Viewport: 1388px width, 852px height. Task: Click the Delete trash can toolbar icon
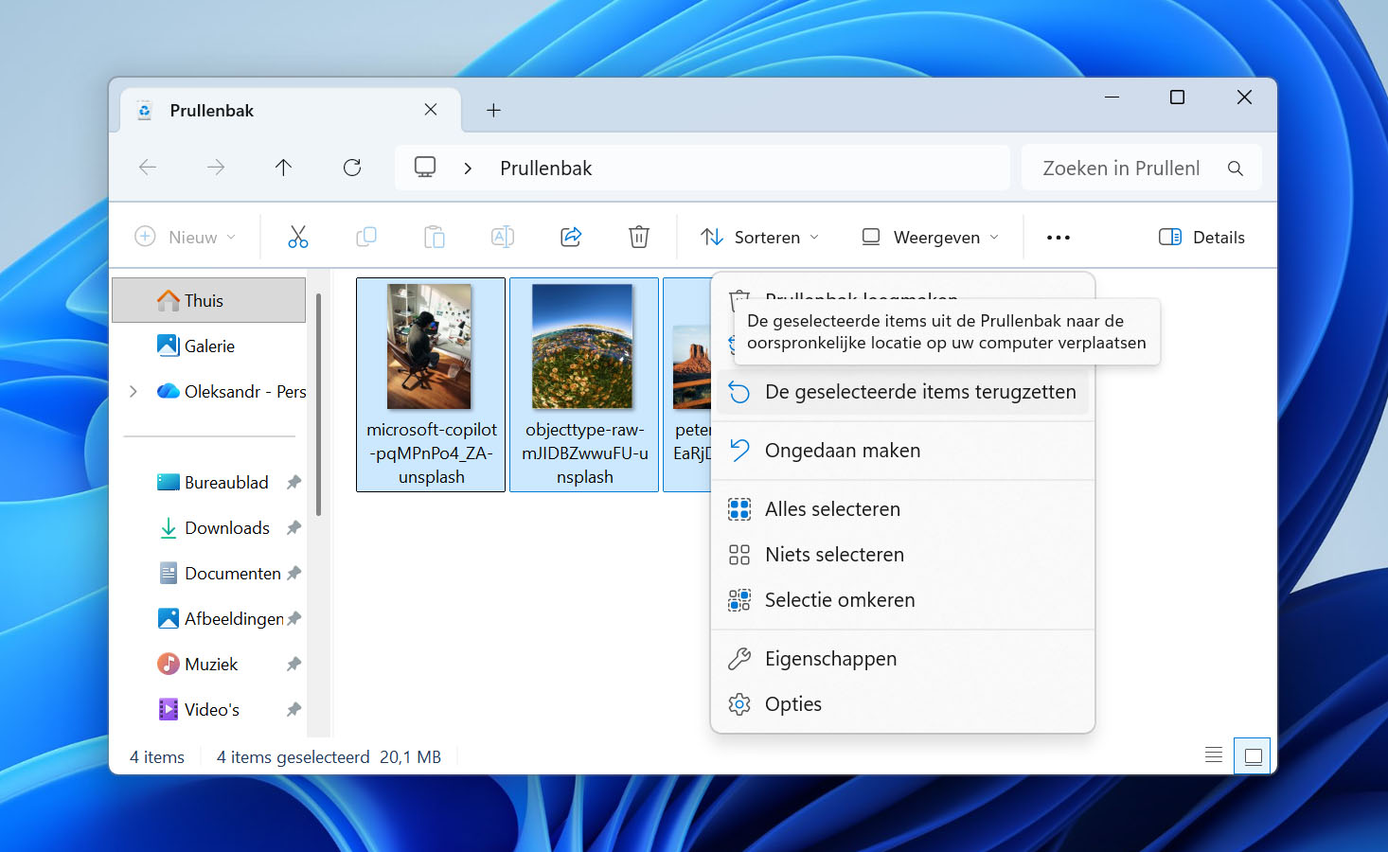[639, 237]
